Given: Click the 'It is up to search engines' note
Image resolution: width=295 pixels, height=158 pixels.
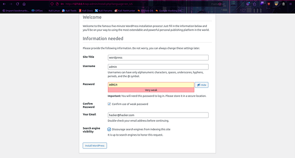Looking at the screenshot, I should (x=135, y=135).
